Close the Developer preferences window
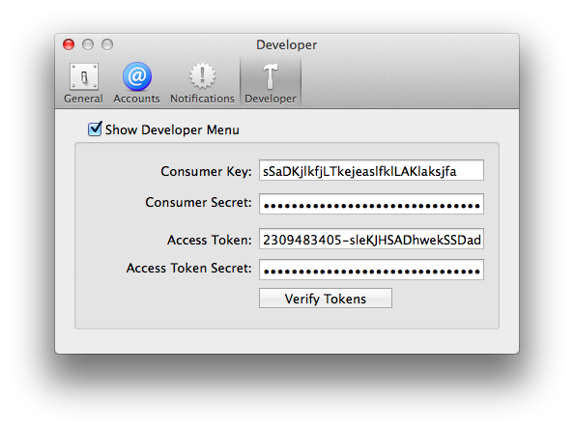The height and width of the screenshot is (430, 574). click(x=69, y=44)
